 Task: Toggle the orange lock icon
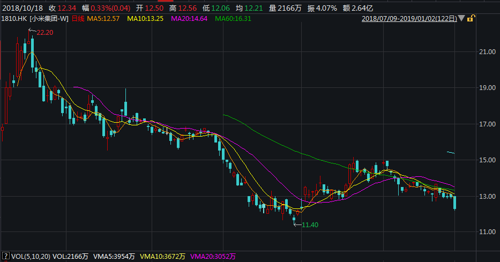[x=471, y=19]
